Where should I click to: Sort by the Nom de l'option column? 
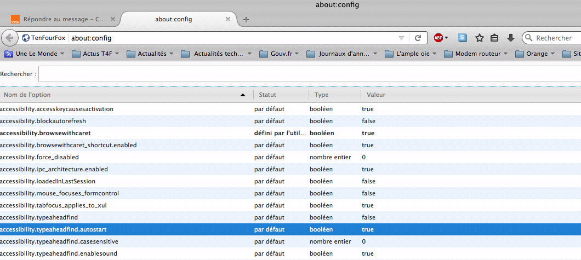pos(126,95)
